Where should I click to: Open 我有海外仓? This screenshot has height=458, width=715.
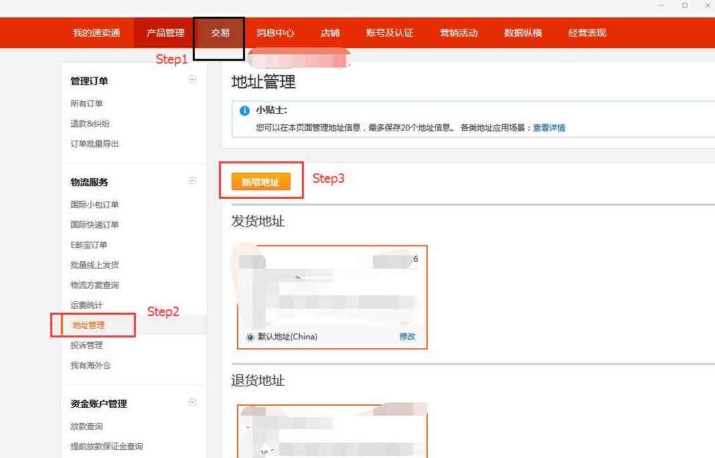[x=90, y=366]
